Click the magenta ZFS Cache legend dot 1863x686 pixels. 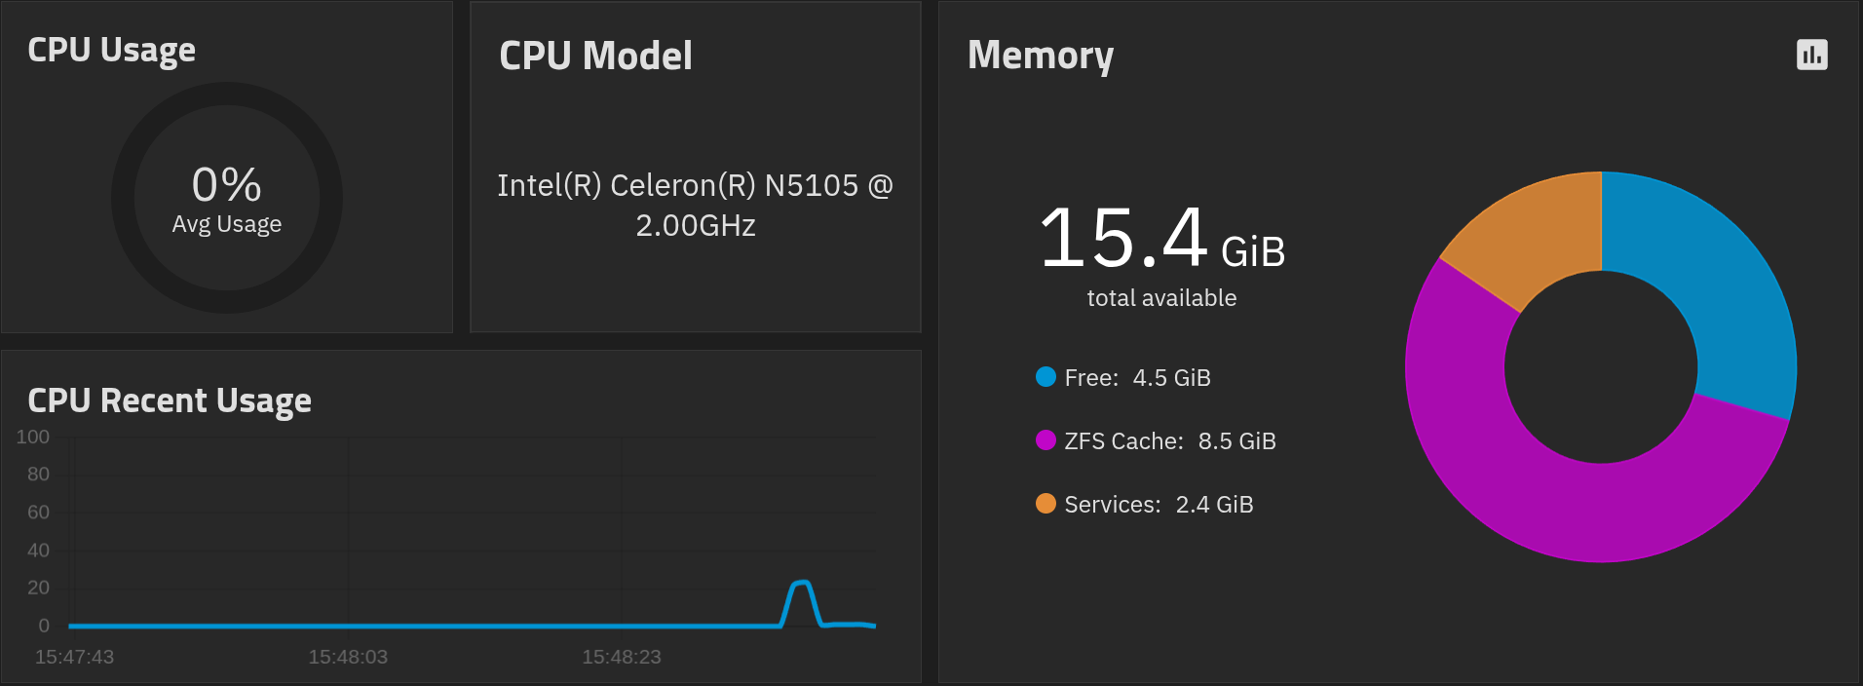(1046, 440)
